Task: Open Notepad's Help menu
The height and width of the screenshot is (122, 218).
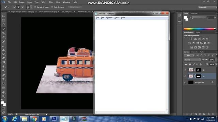Action: (123, 18)
